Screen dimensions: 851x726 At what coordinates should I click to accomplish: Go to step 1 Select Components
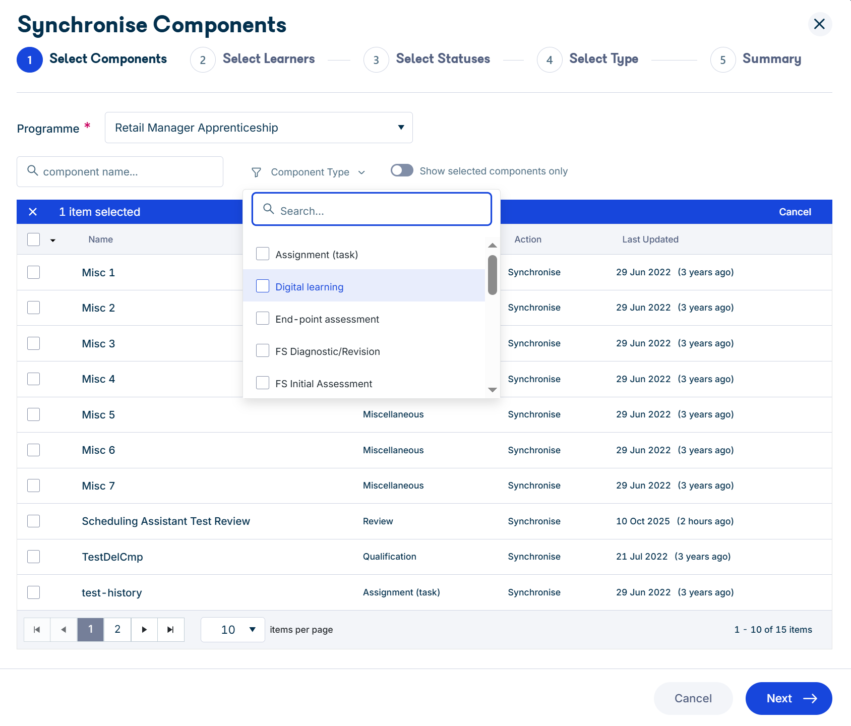click(x=92, y=59)
